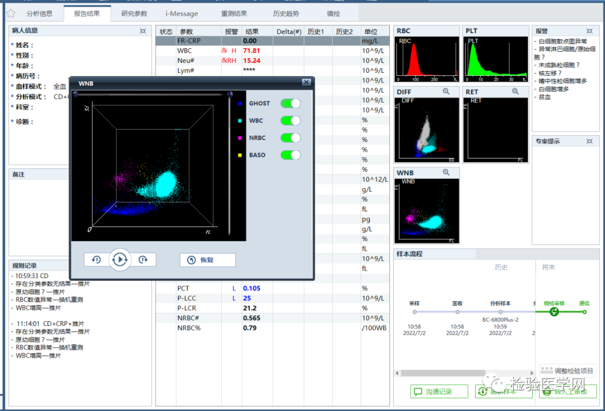Screen dimensions: 605x411
Task: Click the magnifier icon next to WNB
Action: [x=446, y=172]
